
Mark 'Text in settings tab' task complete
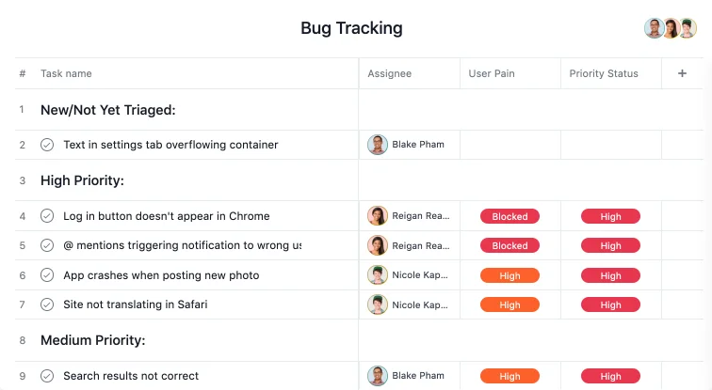tap(47, 145)
